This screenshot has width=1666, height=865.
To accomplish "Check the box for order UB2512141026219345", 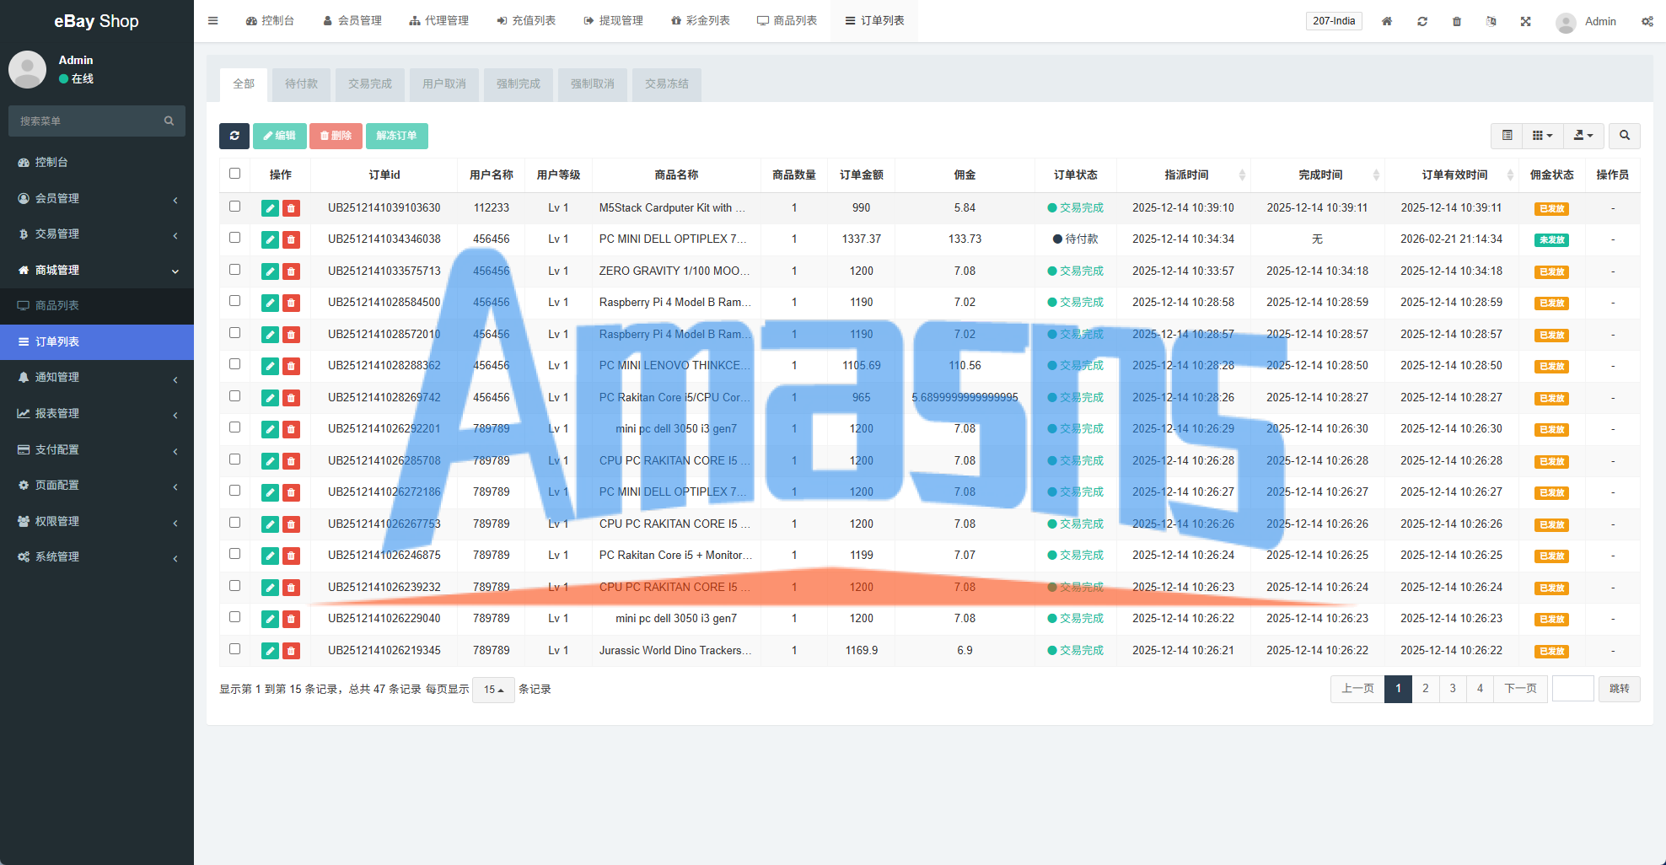I will pos(235,649).
